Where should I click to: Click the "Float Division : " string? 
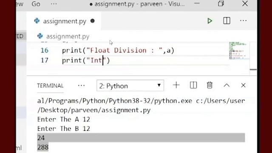point(124,51)
